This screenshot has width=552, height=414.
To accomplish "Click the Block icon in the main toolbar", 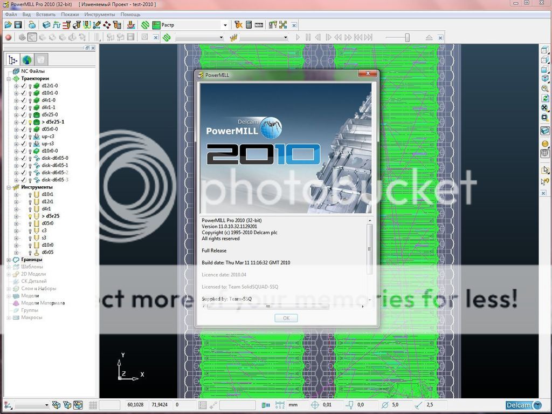I will (46, 25).
